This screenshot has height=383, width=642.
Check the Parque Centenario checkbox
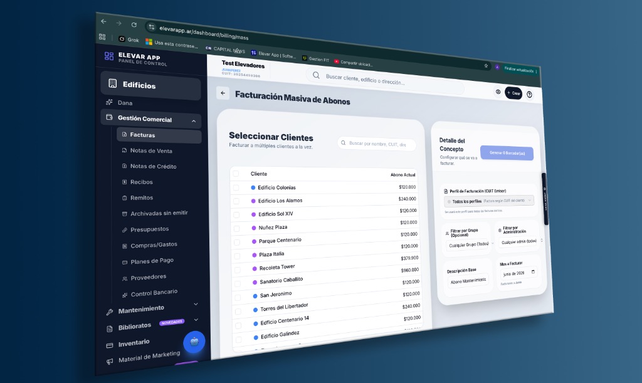click(x=236, y=242)
